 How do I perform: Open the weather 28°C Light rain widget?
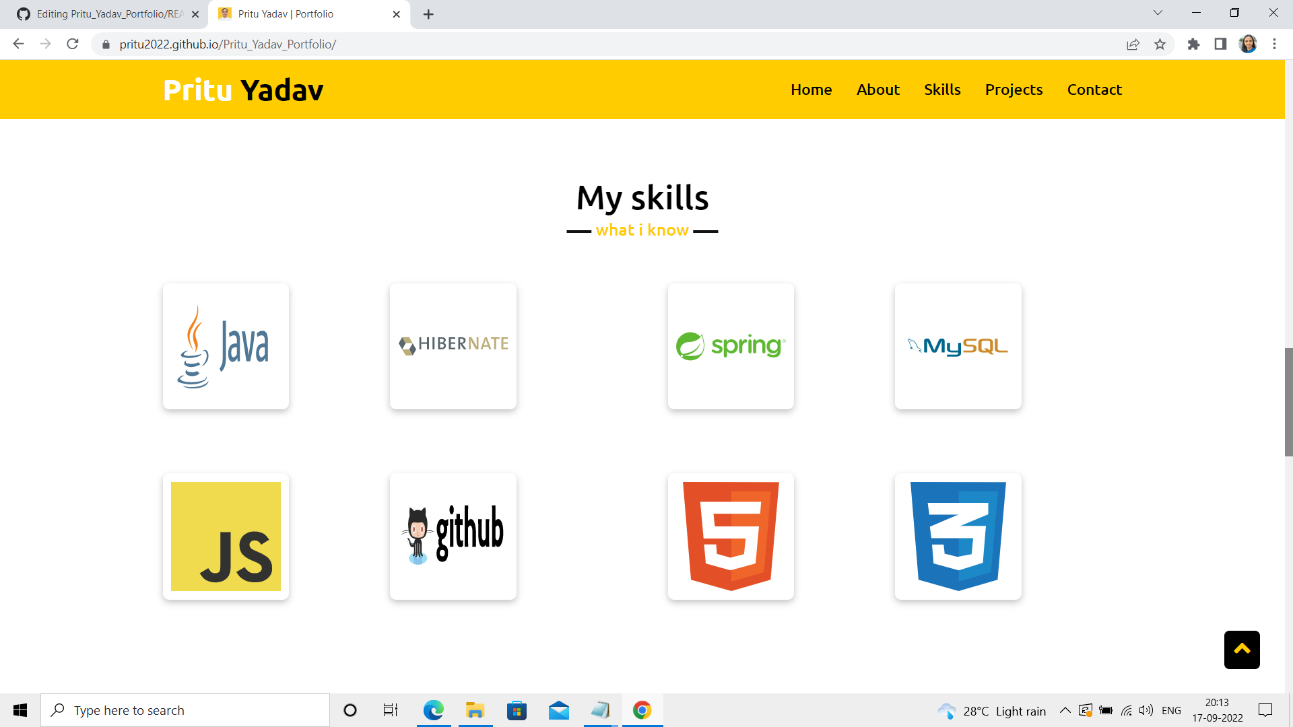point(991,711)
